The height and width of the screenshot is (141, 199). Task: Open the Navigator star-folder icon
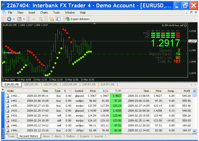click(52, 19)
